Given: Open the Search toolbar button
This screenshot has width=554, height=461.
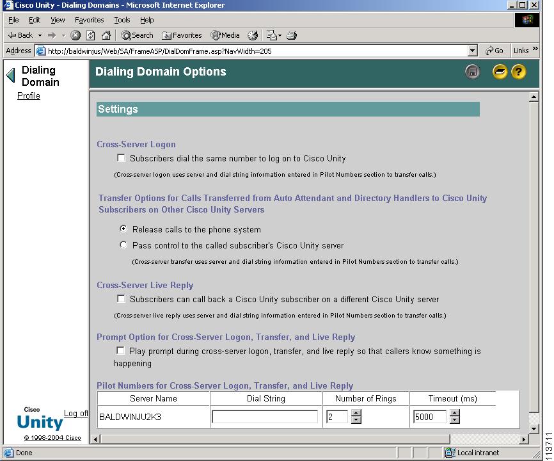Looking at the screenshot, I should click(x=137, y=35).
